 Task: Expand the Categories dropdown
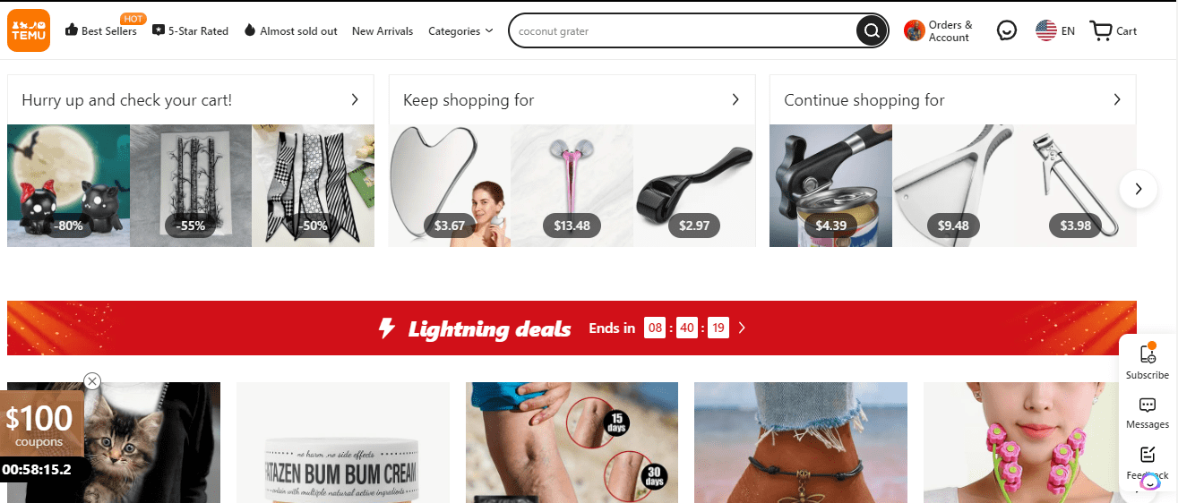[x=460, y=31]
